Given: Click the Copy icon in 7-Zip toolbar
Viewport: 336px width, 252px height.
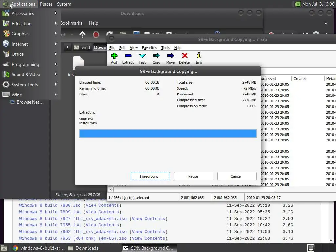Looking at the screenshot, I should click(x=157, y=56).
